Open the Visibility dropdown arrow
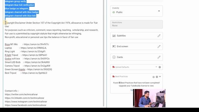 coord(159,11)
